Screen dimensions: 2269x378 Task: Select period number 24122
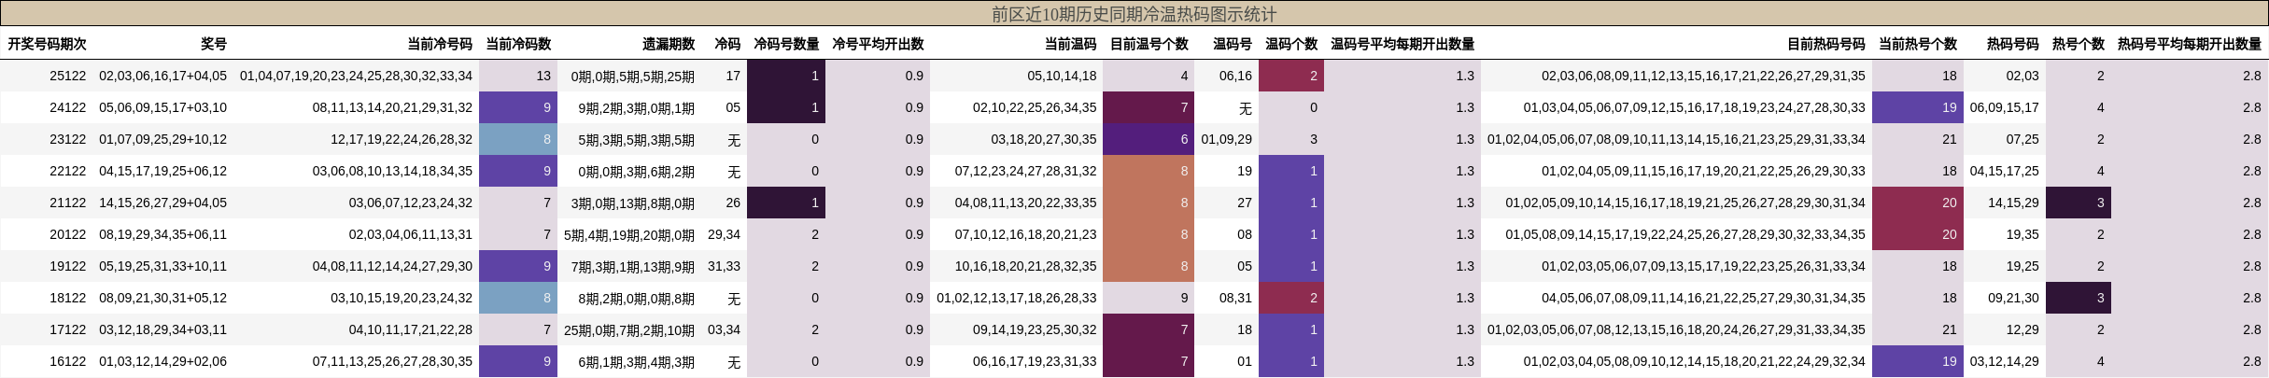67,107
